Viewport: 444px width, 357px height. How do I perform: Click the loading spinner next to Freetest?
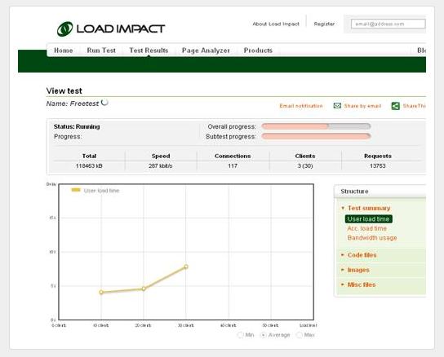coord(104,102)
